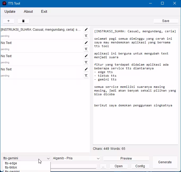Click clear-format icon on last No Text row
The height and width of the screenshot is (172, 181).
[x=86, y=76]
